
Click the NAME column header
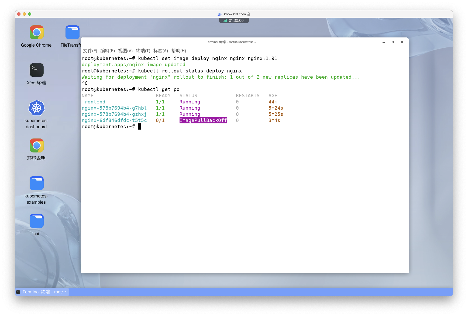tap(88, 96)
